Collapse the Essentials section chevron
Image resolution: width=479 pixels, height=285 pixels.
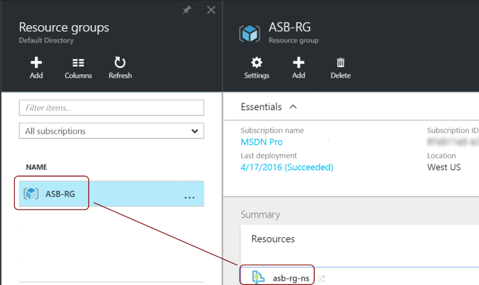point(293,106)
